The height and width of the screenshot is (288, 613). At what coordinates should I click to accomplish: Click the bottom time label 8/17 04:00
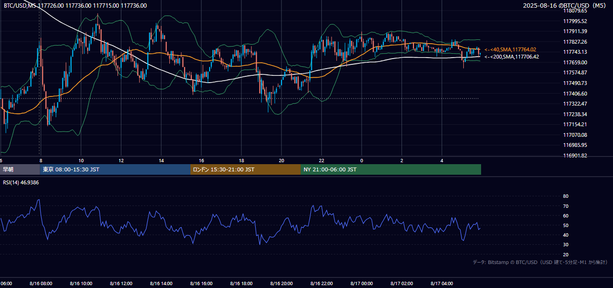(442, 284)
